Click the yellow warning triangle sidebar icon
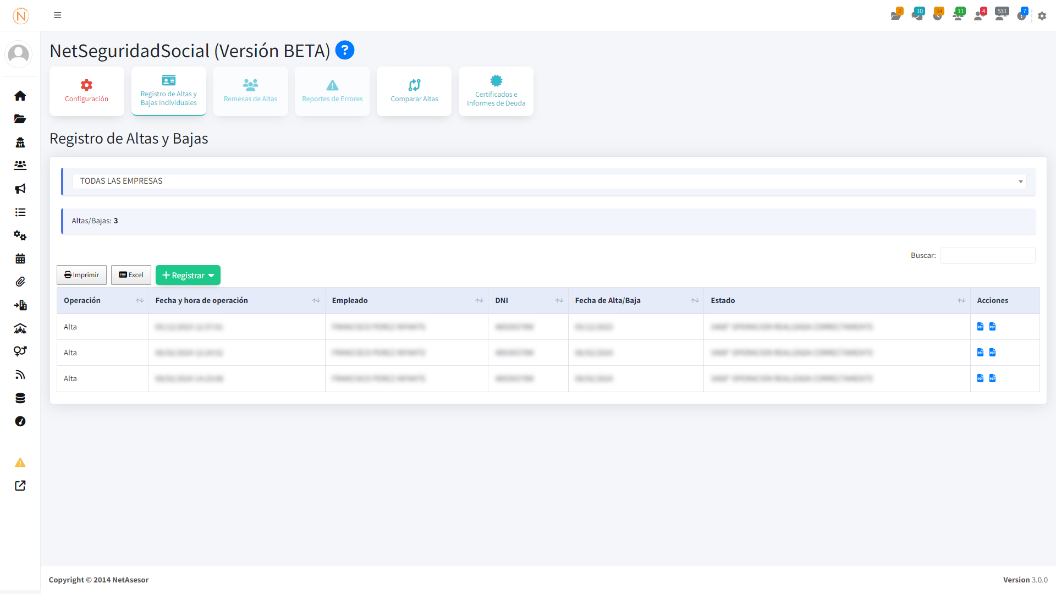The width and height of the screenshot is (1056, 594). click(x=20, y=463)
